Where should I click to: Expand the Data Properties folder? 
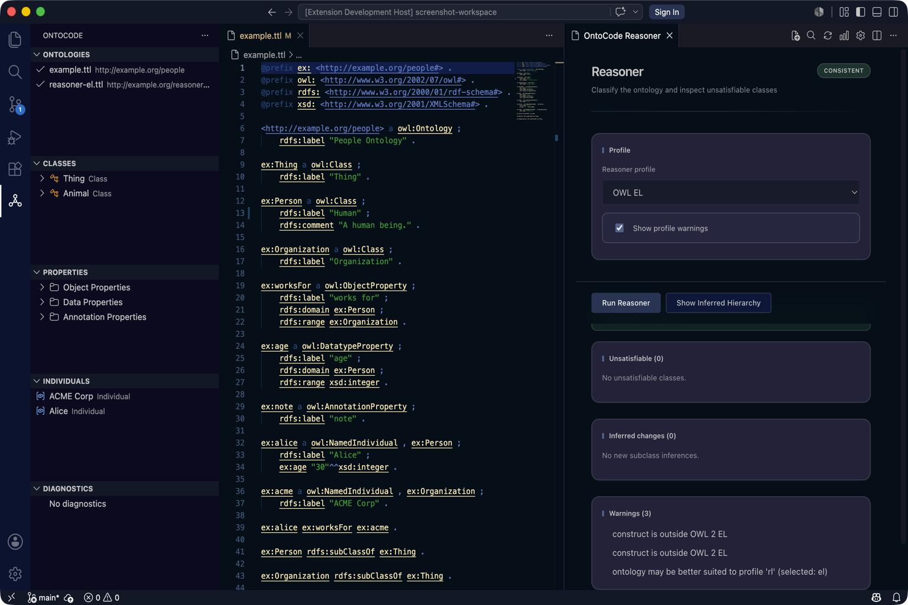coord(42,302)
